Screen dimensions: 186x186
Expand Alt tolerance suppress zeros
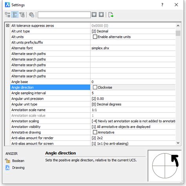pyautogui.click(x=8, y=26)
